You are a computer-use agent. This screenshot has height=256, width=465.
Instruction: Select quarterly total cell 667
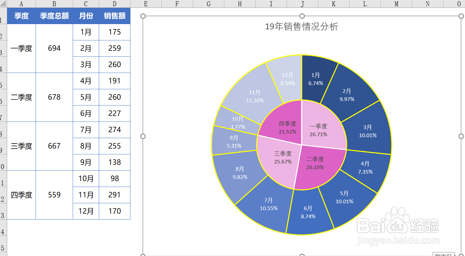coord(54,146)
